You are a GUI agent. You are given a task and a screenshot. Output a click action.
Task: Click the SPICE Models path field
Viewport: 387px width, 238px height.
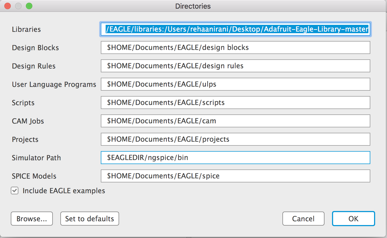[235, 176]
